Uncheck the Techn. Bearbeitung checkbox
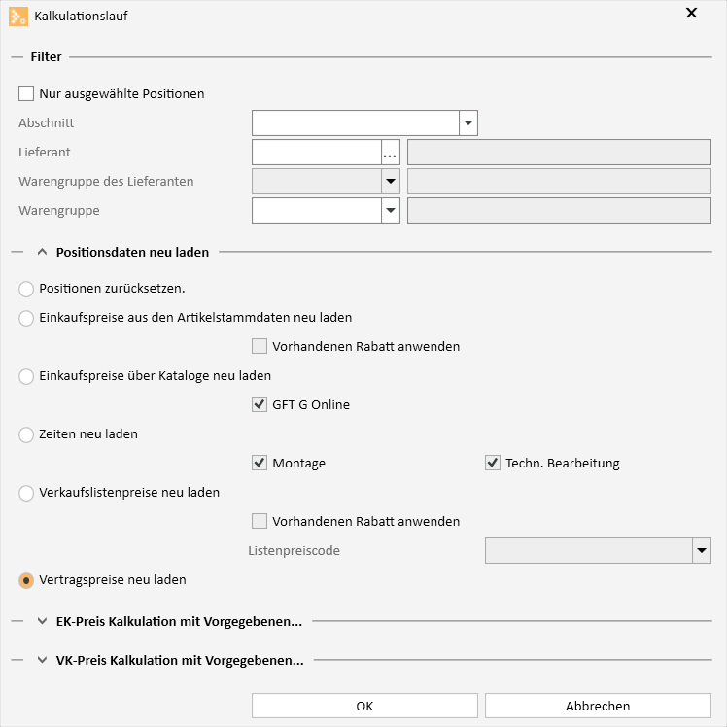This screenshot has width=727, height=727. 493,463
